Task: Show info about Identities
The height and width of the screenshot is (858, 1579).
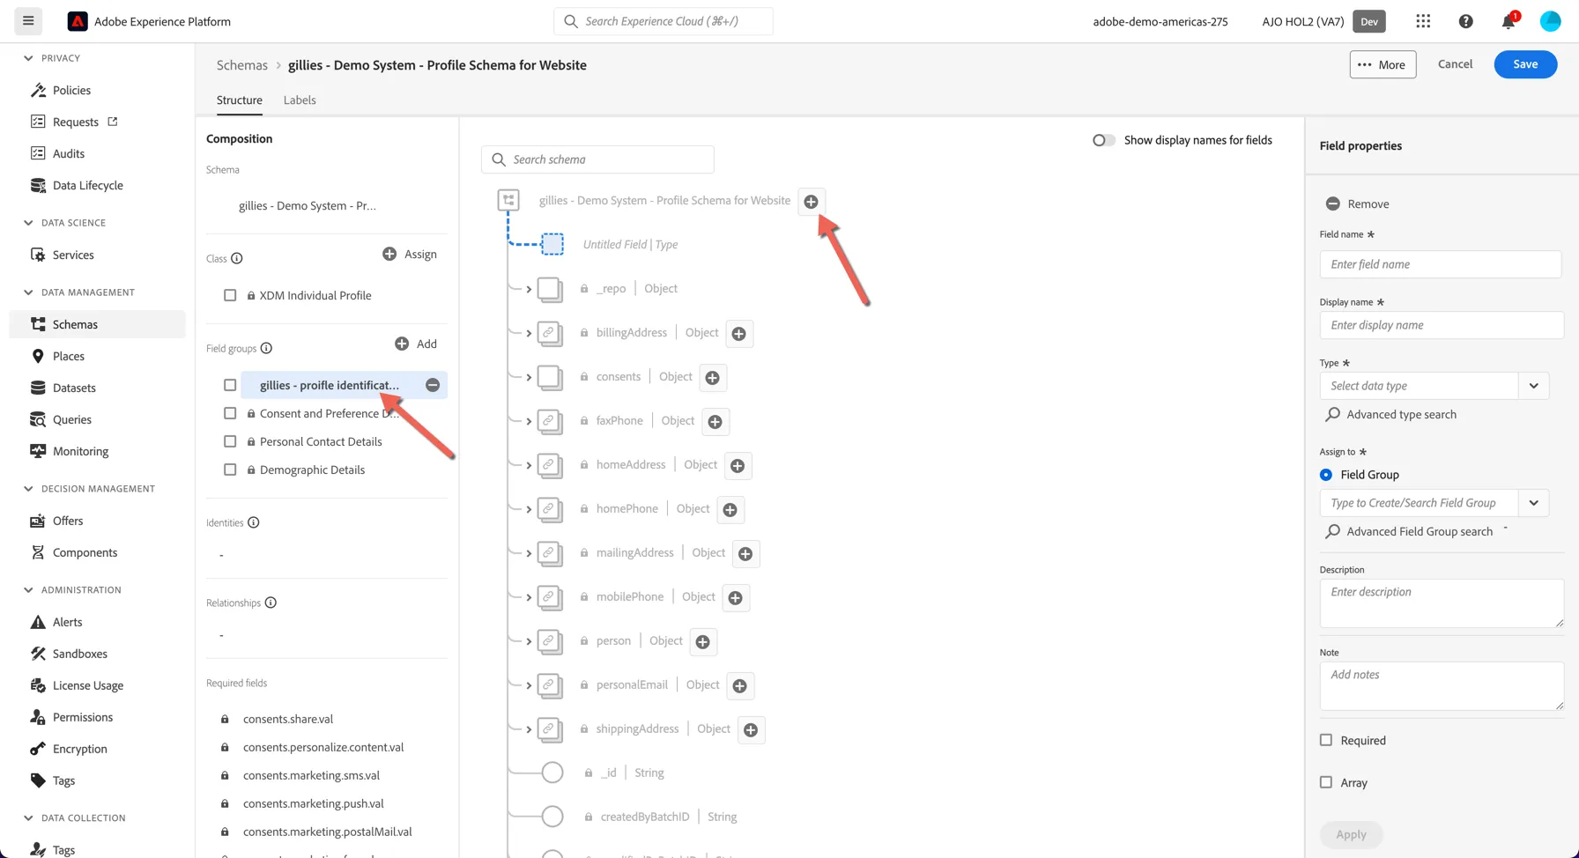Action: tap(254, 522)
